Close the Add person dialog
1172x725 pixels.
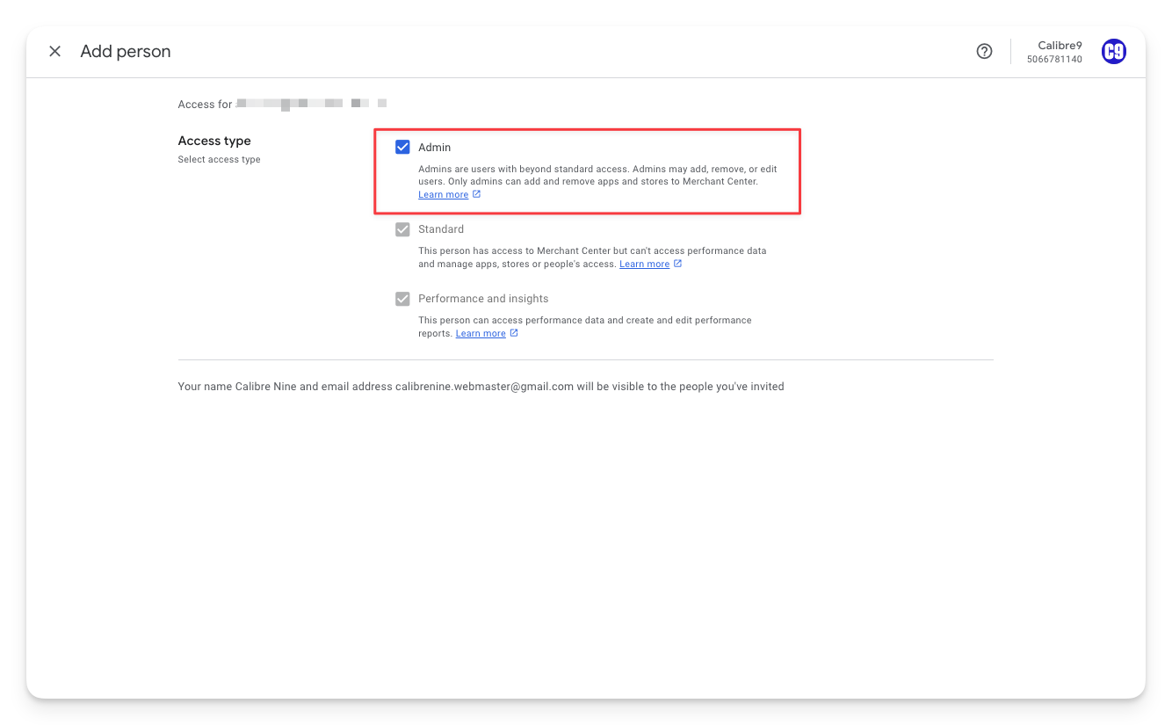[x=54, y=52]
